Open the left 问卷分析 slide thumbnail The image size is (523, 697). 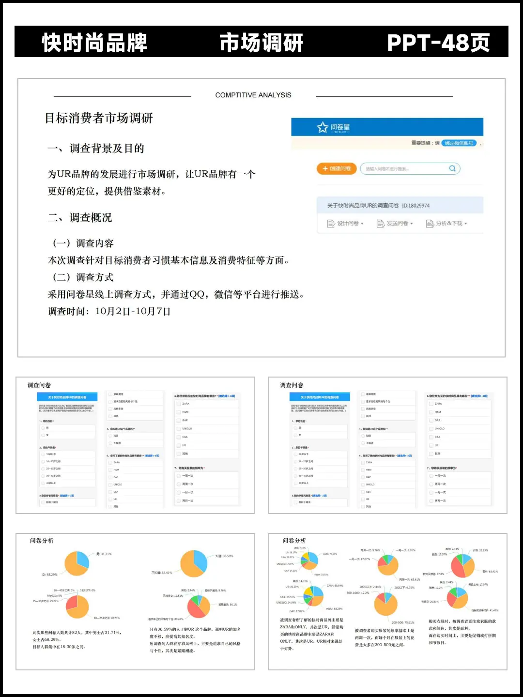(x=135, y=602)
